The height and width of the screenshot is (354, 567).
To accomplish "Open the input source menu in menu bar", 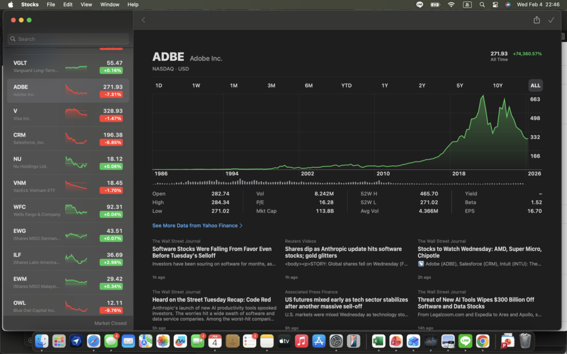I will tap(467, 4).
